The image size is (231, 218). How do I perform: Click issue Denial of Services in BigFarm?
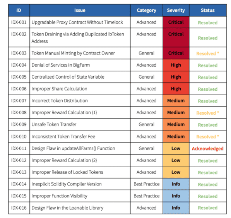click(x=60, y=65)
